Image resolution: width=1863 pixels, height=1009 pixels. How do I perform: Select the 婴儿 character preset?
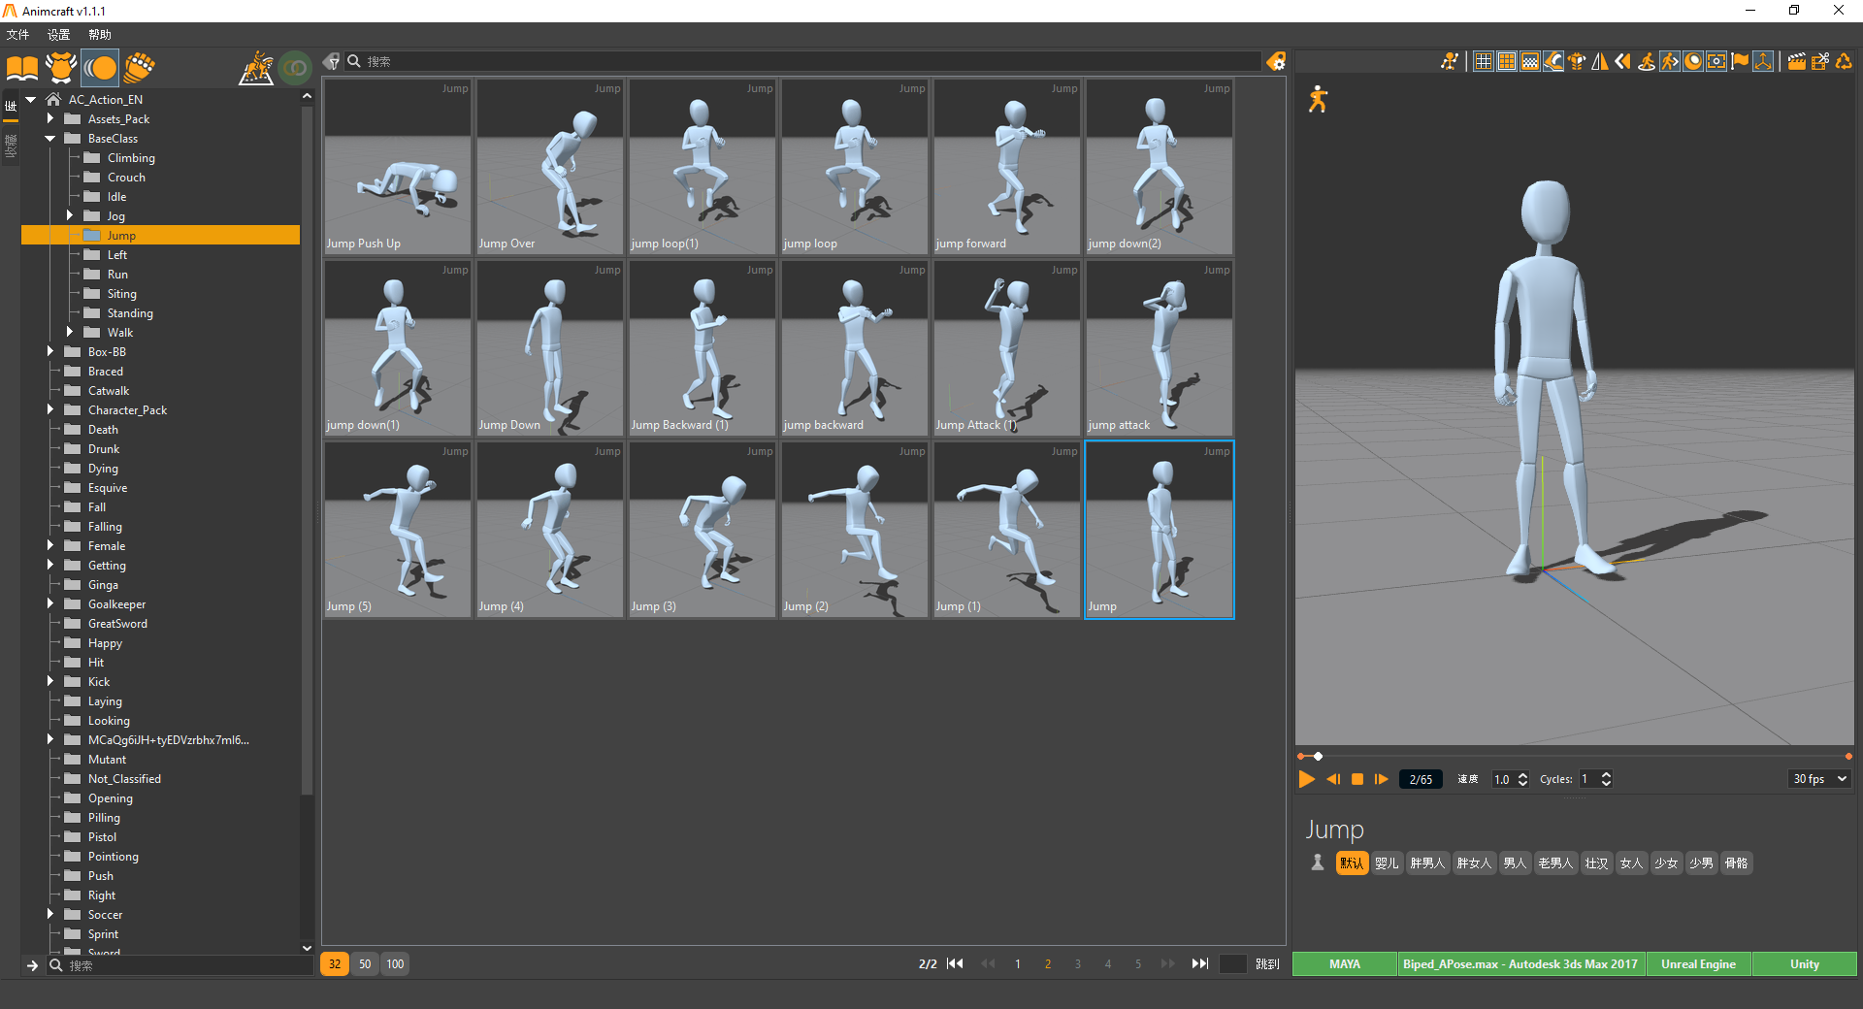click(x=1387, y=863)
